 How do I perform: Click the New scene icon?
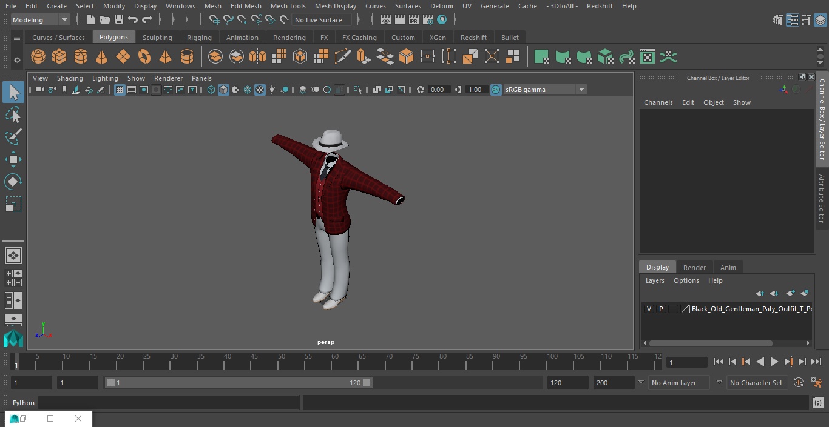click(x=90, y=20)
